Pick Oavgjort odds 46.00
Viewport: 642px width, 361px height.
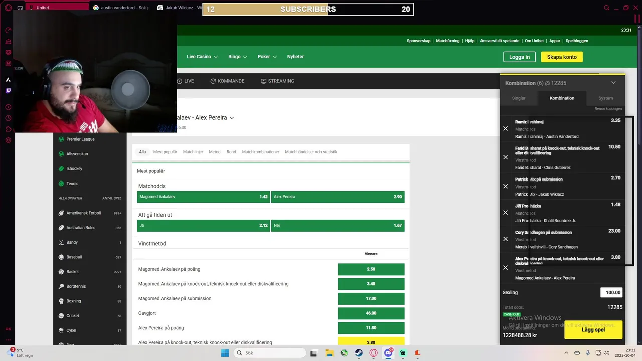(371, 313)
